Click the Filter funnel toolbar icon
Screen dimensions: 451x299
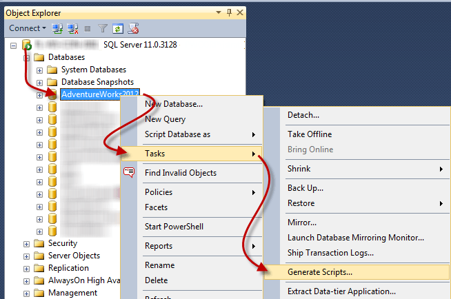[103, 28]
